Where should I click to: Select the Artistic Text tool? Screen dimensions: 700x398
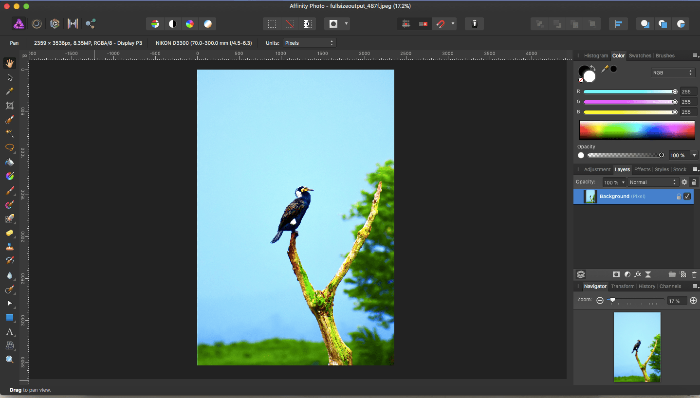click(9, 332)
